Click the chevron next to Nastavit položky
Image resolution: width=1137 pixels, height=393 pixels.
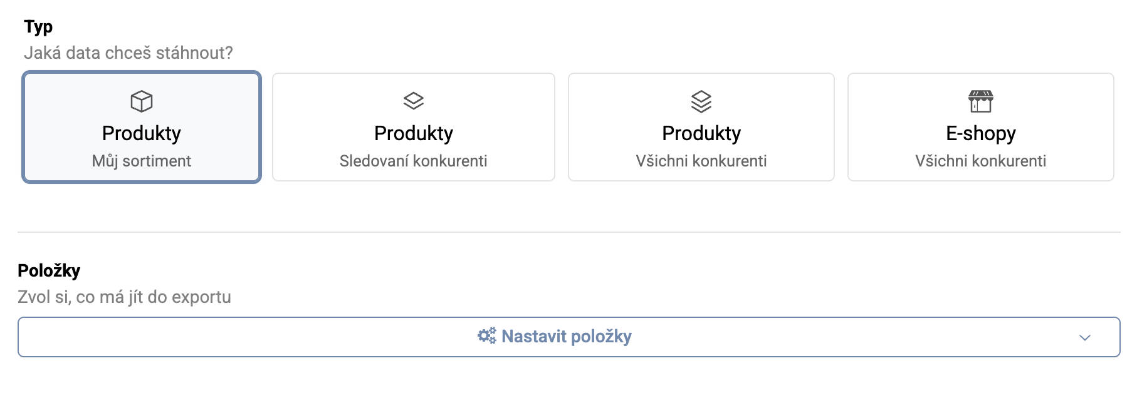coord(1085,338)
